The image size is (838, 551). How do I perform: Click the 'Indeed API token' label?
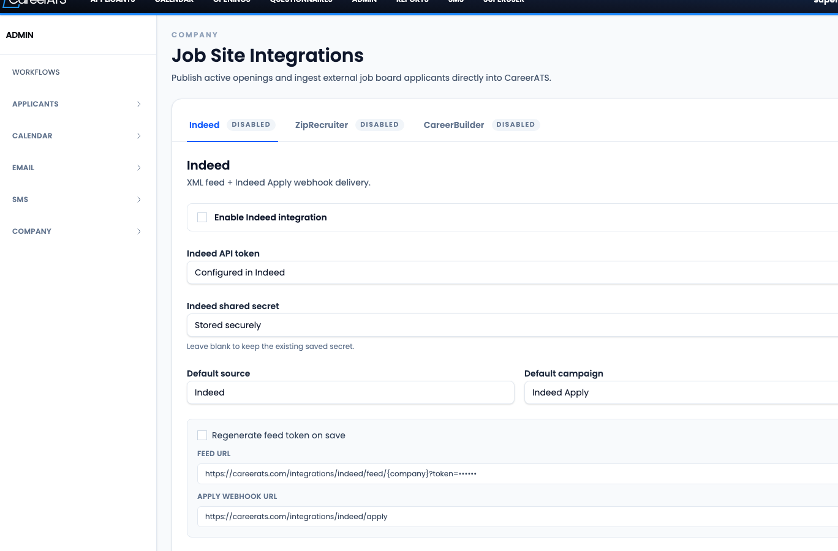pos(223,253)
